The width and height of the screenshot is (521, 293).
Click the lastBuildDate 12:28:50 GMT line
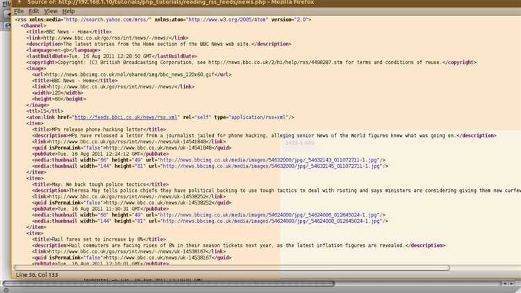point(112,56)
